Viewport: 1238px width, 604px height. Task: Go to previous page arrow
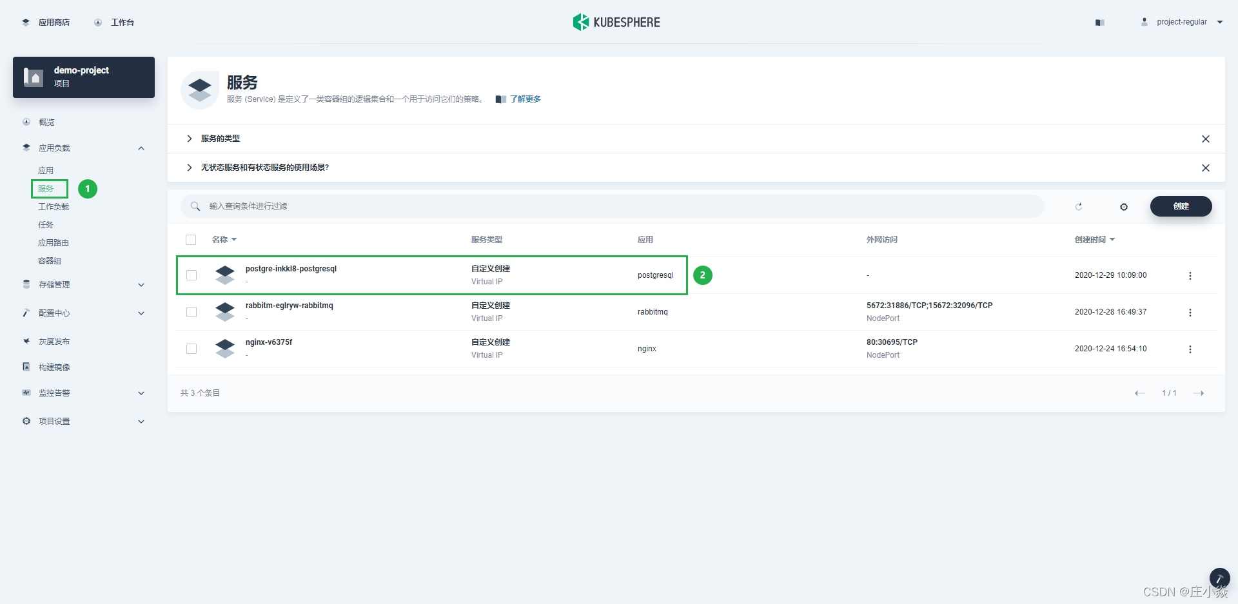(1140, 393)
